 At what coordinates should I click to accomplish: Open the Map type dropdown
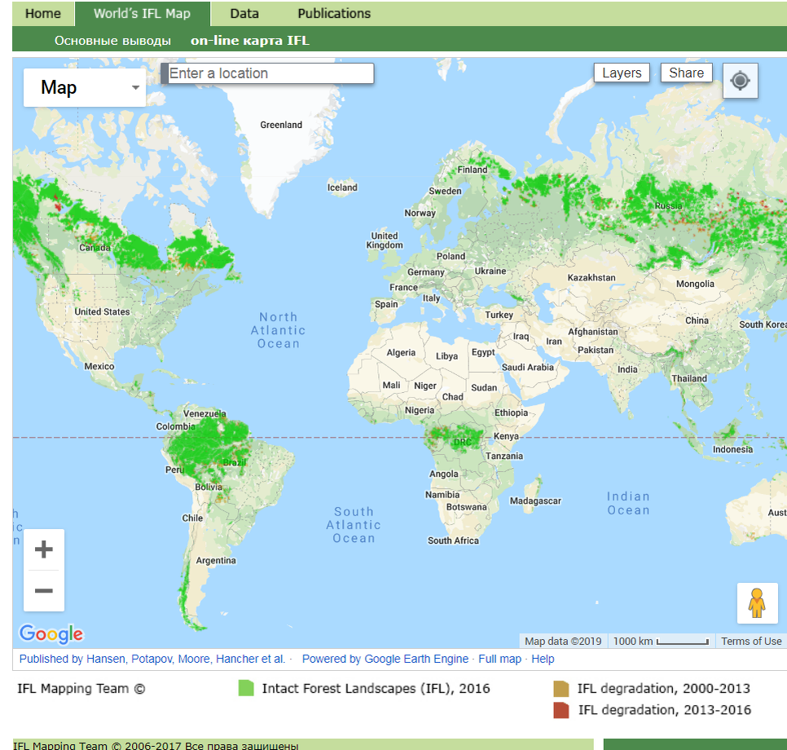click(x=85, y=87)
